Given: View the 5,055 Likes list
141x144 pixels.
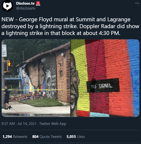Looking at the screenshot, I should pos(76,137).
